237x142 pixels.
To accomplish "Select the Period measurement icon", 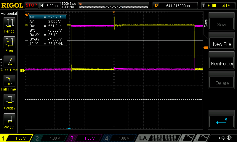I will [x=9, y=23].
